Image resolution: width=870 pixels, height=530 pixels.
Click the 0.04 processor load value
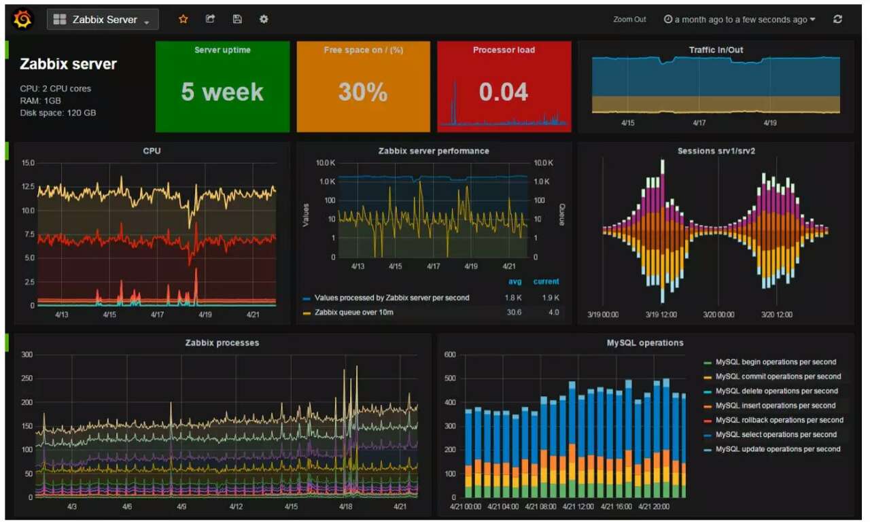click(504, 92)
